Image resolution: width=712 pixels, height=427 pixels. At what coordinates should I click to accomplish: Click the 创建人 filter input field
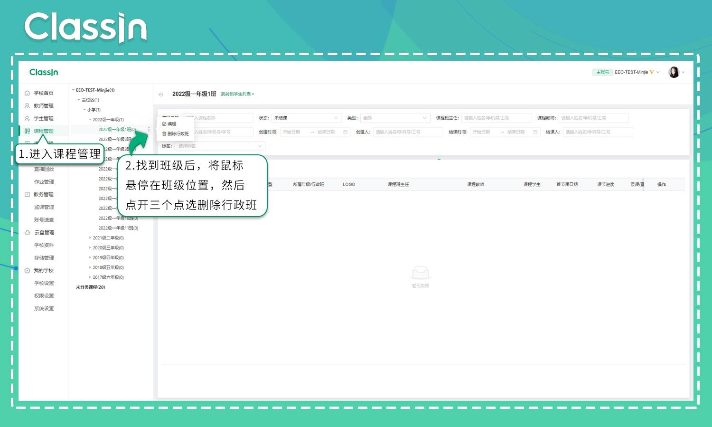408,132
